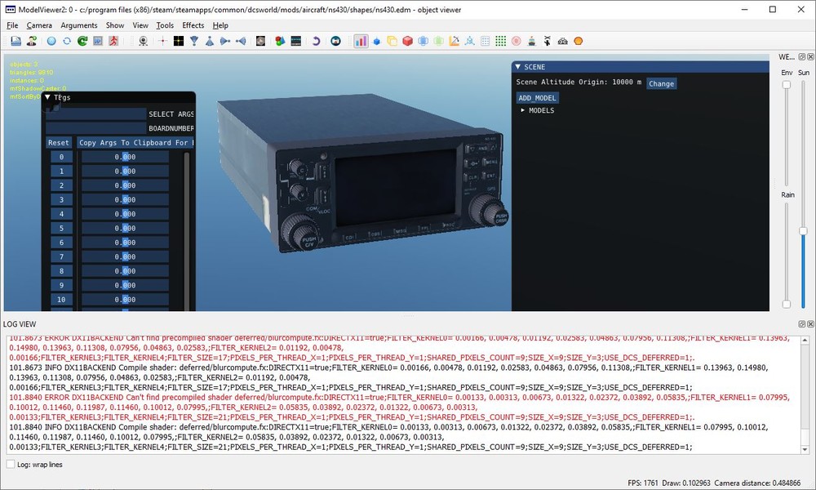Click the red crosshair toolbar icon
816x490 pixels.
click(x=163, y=41)
